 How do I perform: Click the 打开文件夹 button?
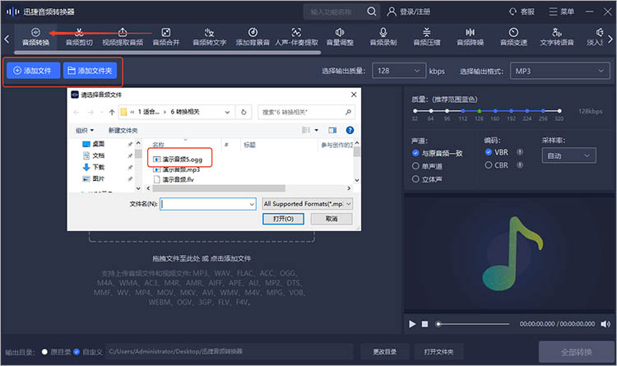click(438, 352)
